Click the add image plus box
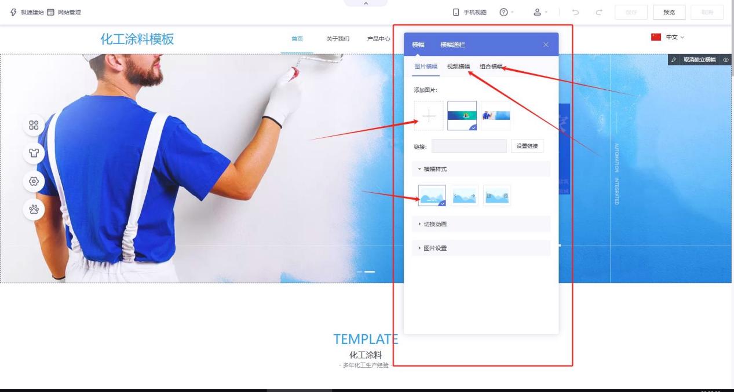734x392 pixels. tap(429, 116)
